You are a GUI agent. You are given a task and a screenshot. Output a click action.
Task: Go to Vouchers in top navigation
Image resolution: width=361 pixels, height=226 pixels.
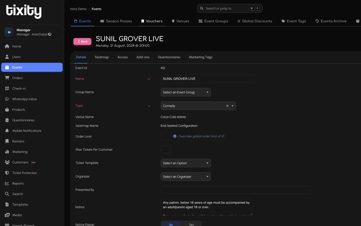pyautogui.click(x=152, y=21)
